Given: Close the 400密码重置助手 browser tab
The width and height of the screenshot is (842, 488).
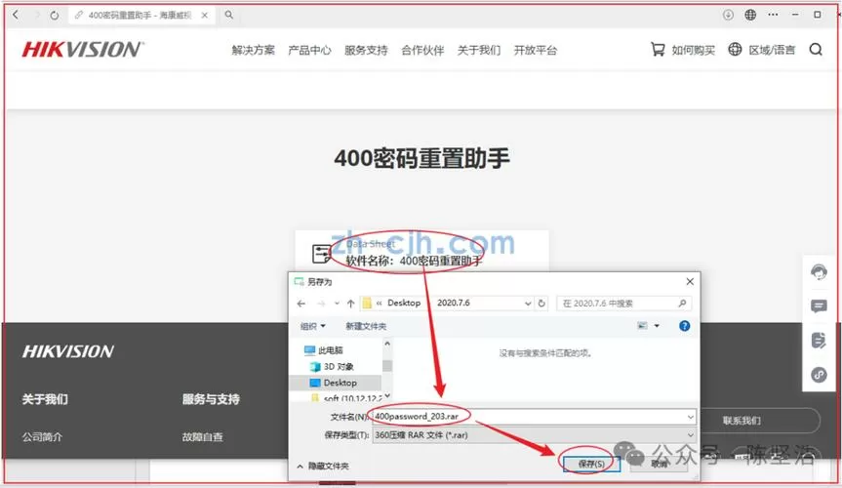Looking at the screenshot, I should pos(205,16).
